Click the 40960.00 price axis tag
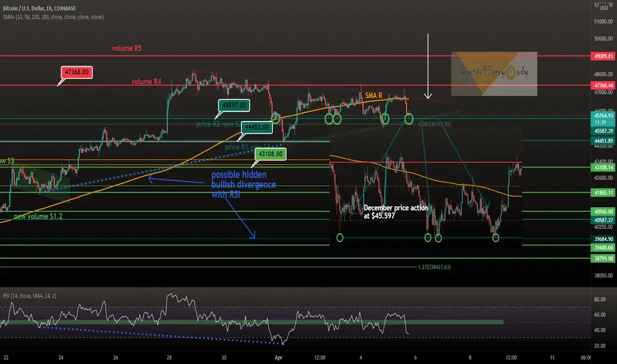This screenshot has height=364, width=617. 604,212
